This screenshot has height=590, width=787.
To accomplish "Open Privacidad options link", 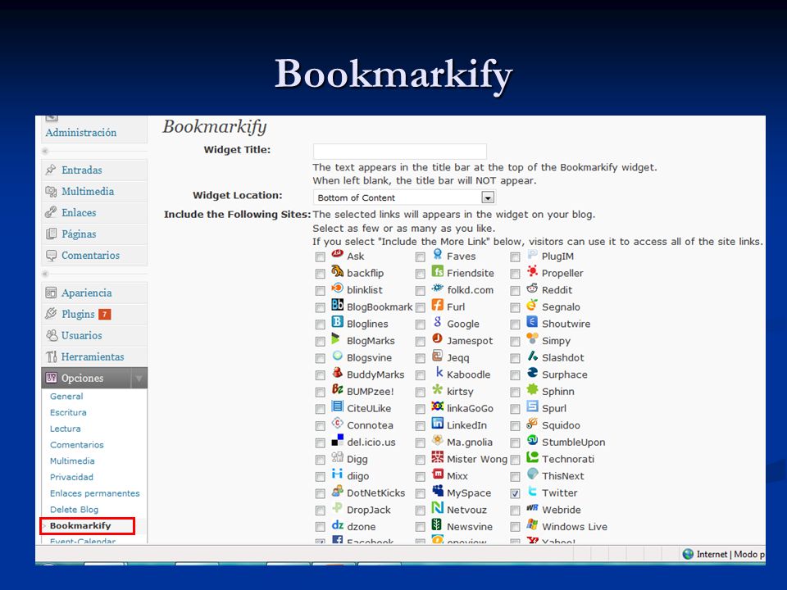I will (x=71, y=477).
